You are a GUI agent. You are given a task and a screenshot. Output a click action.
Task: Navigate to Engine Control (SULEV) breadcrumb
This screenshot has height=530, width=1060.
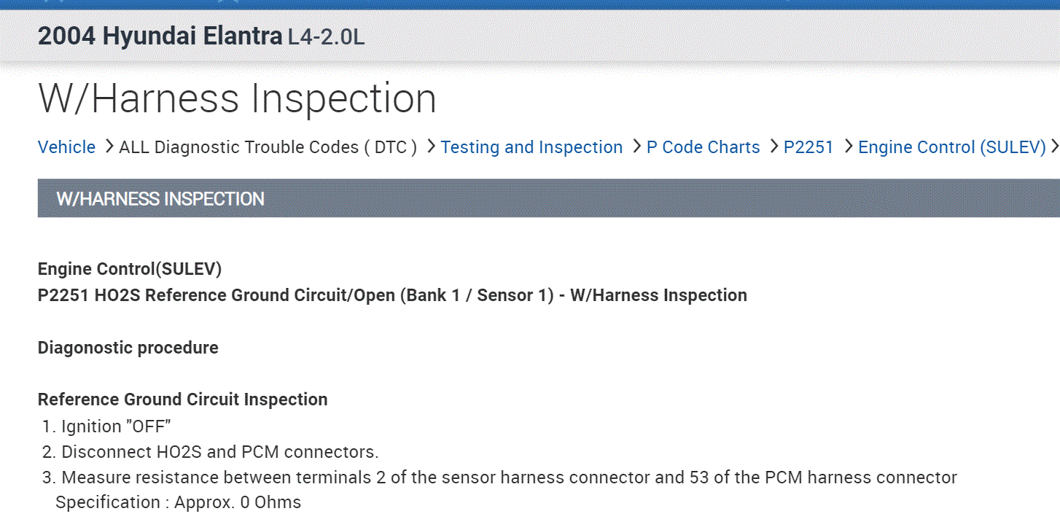(x=951, y=147)
